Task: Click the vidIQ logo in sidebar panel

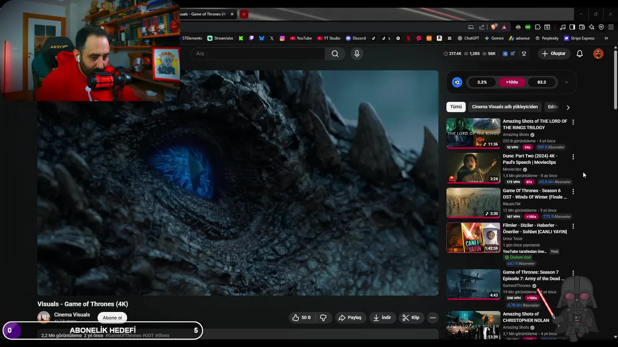Action: tap(457, 82)
